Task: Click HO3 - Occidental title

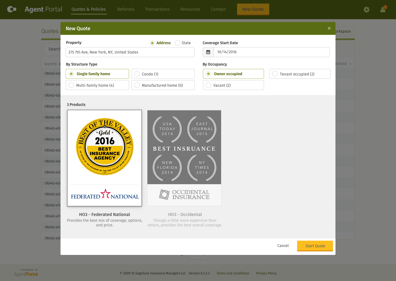Action: 185,214
